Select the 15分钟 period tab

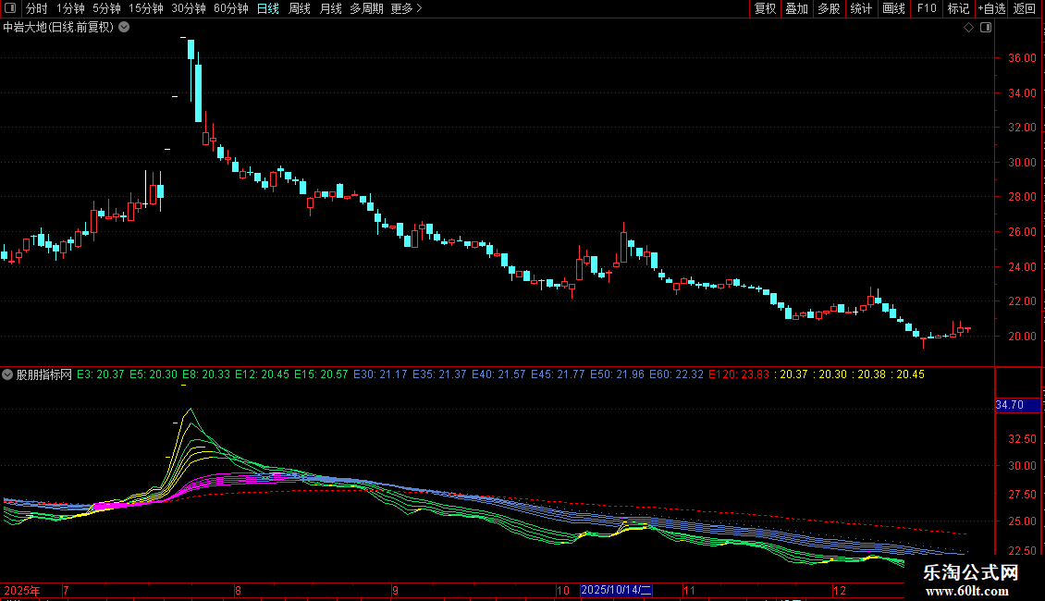pyautogui.click(x=146, y=8)
